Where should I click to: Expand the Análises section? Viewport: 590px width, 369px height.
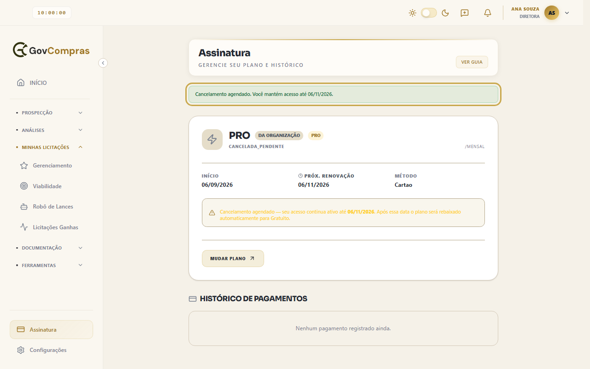coord(49,130)
